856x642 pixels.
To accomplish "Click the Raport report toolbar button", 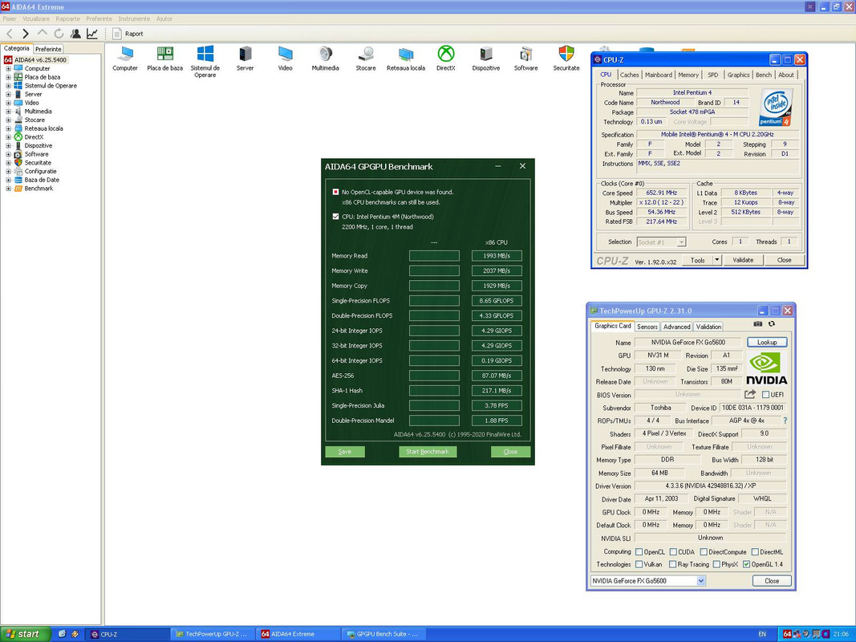I will click(128, 34).
